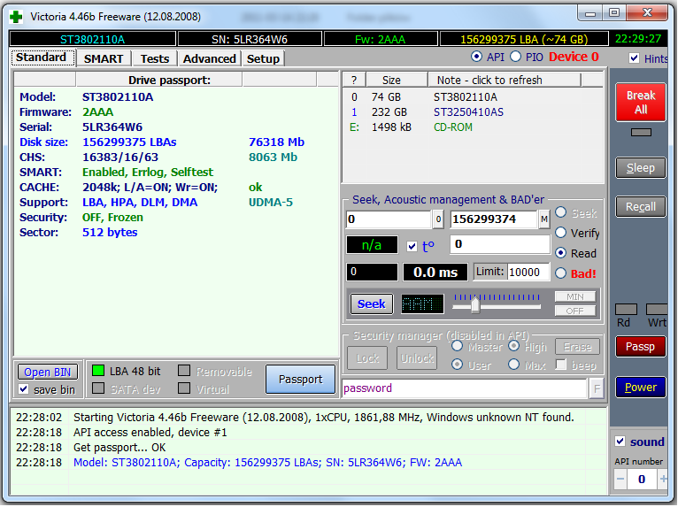The image size is (678, 507).
Task: Click the Size column header
Action: coord(397,81)
